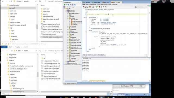Open the Details sub-tab of the package
Image resolution: width=174 pixels, height=98 pixels.
87,4
